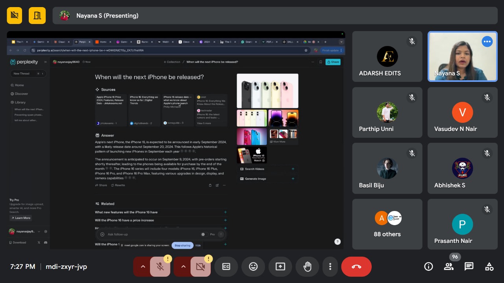This screenshot has width=504, height=283.
Task: Expand Search Videos plus
Action: [x=293, y=169]
